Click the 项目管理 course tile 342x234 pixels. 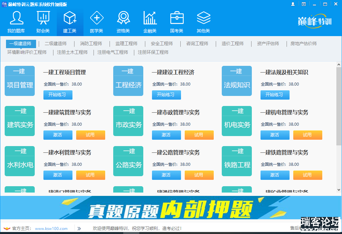point(20,81)
